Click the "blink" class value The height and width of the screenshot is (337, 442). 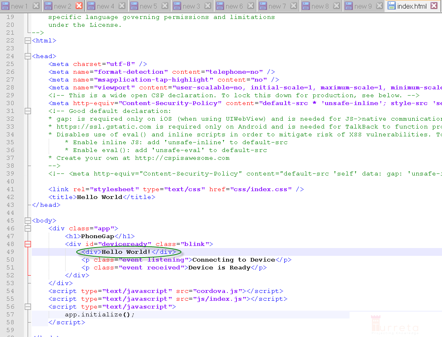click(x=195, y=244)
